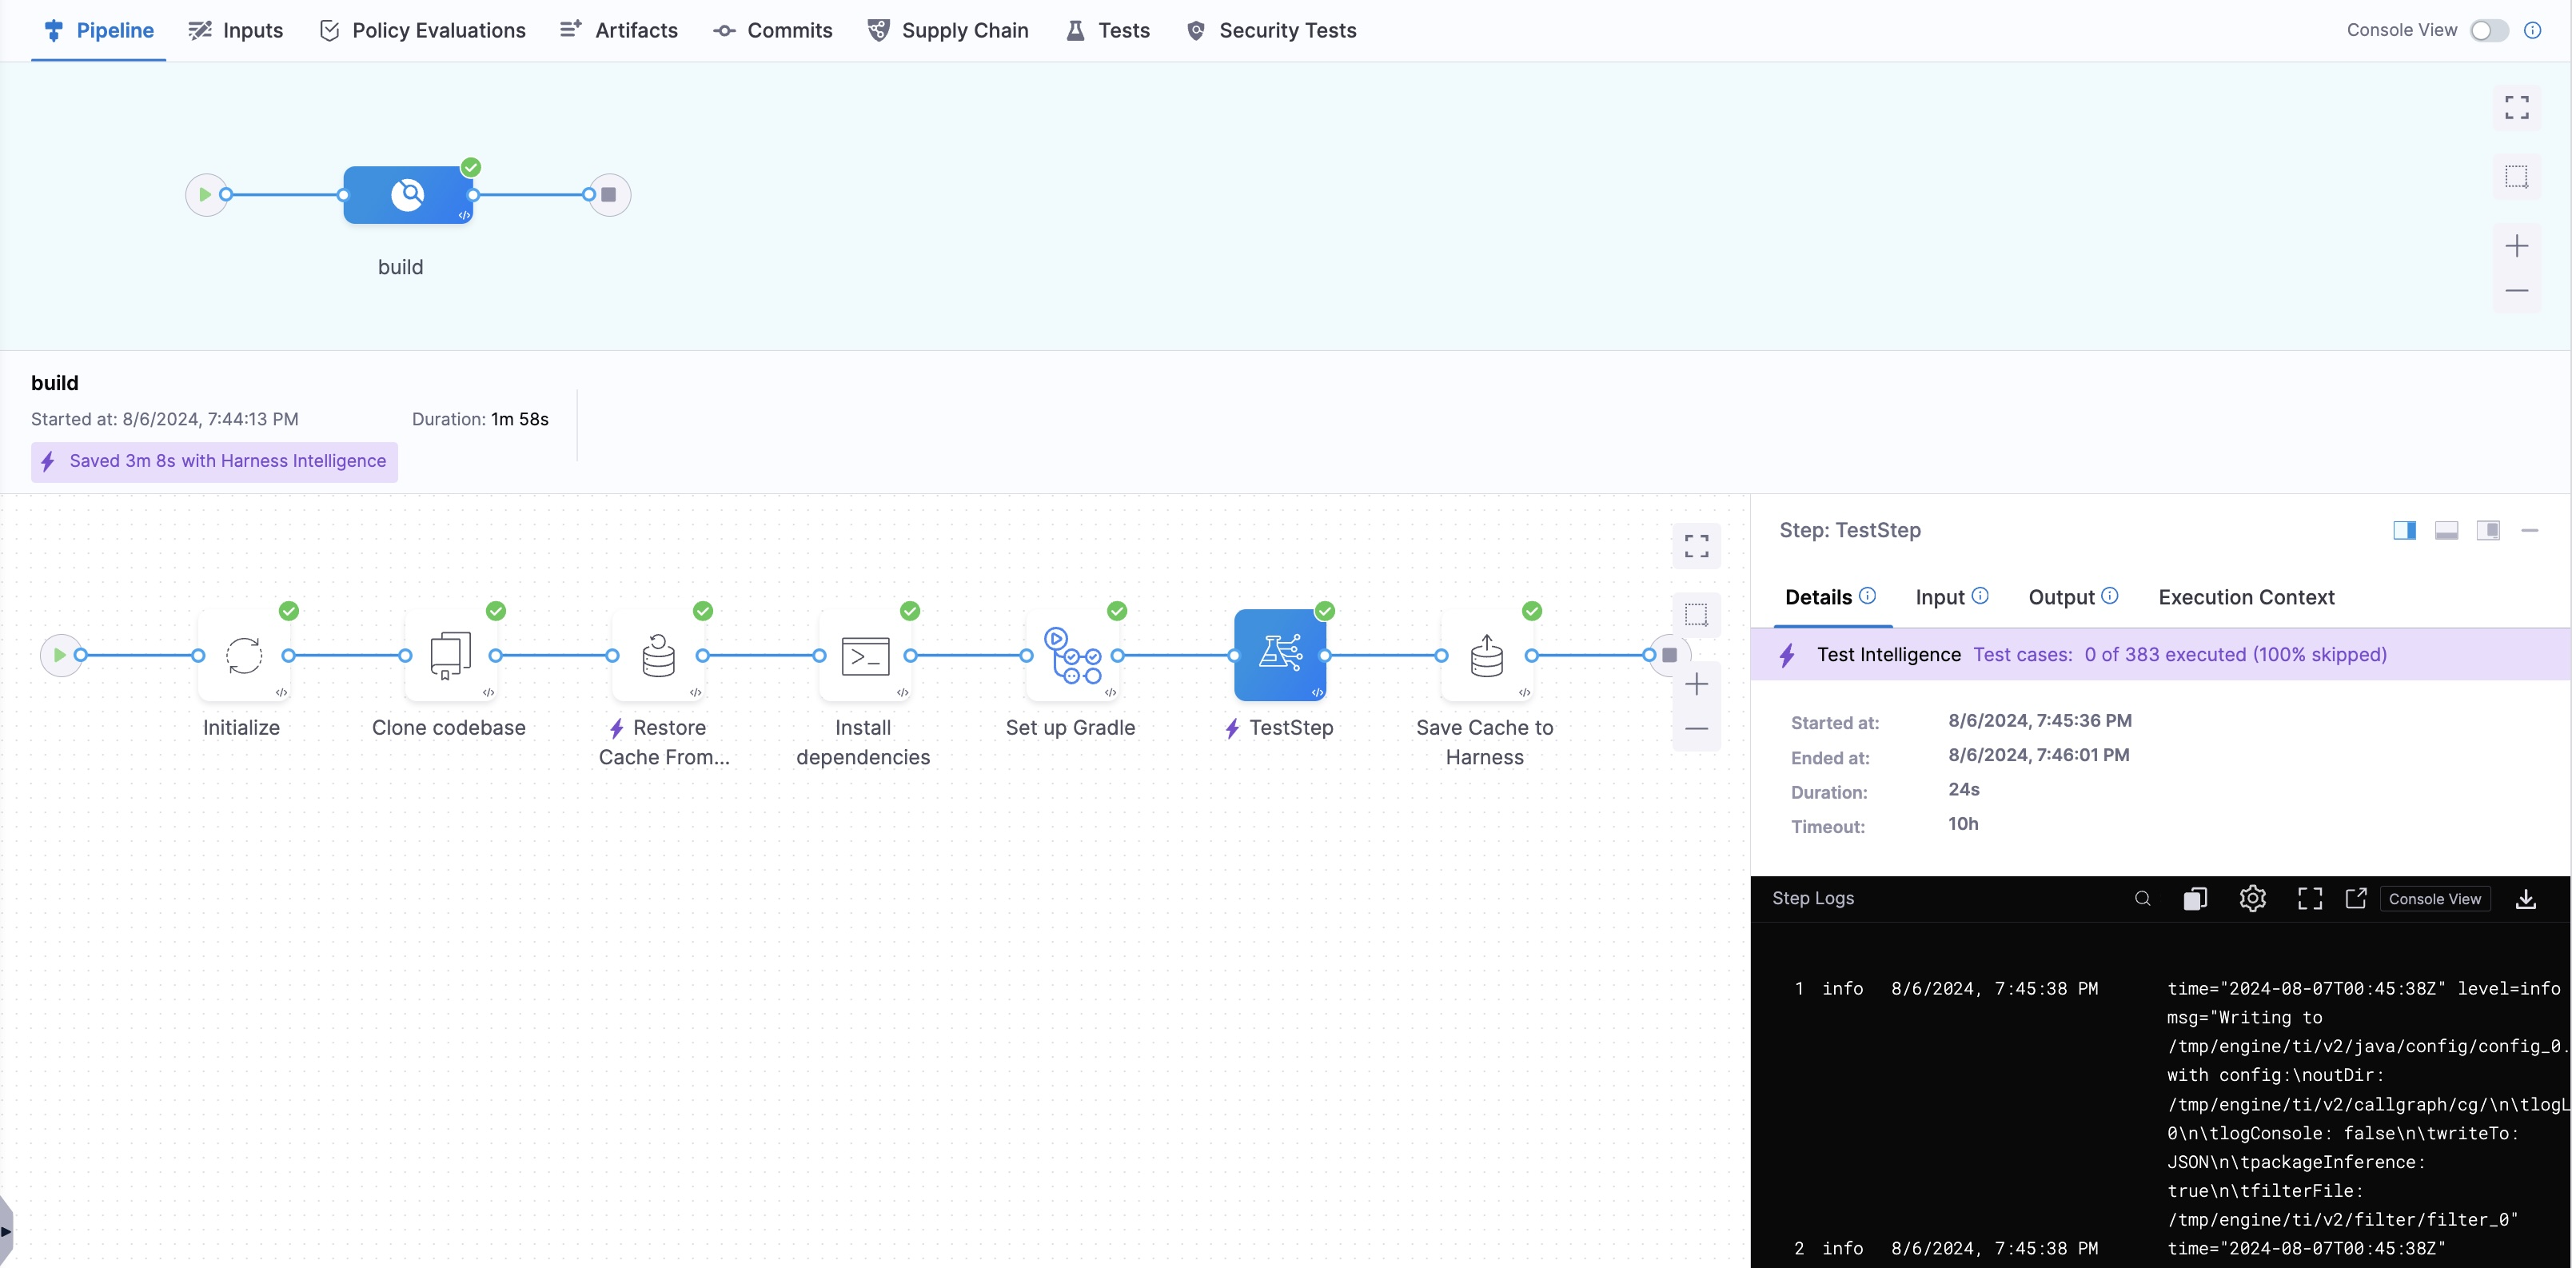Open the Restore Cache step node
This screenshot has height=1268, width=2576.
coord(658,655)
